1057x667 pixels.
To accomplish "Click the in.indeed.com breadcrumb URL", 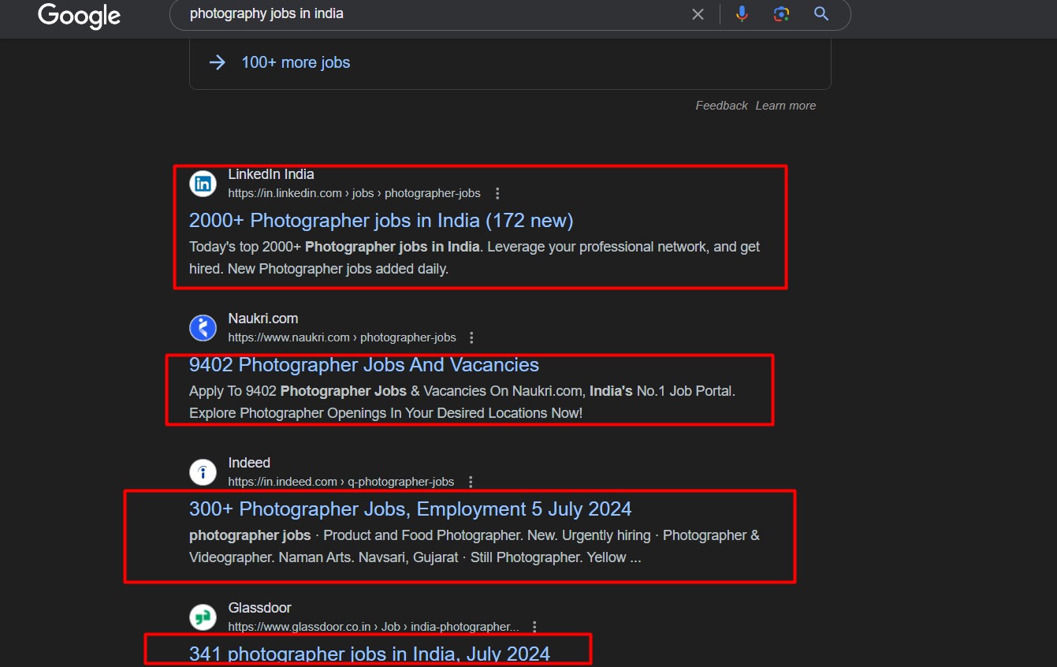I will pyautogui.click(x=341, y=482).
